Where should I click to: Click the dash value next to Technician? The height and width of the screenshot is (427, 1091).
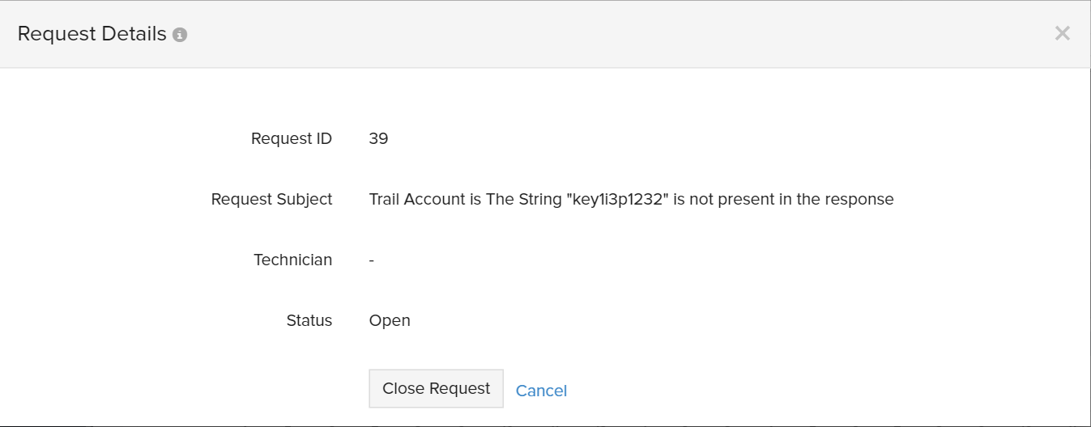371,260
